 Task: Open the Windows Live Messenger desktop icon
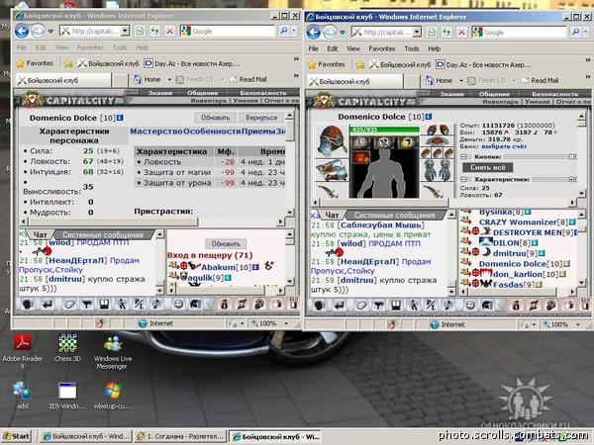[113, 352]
